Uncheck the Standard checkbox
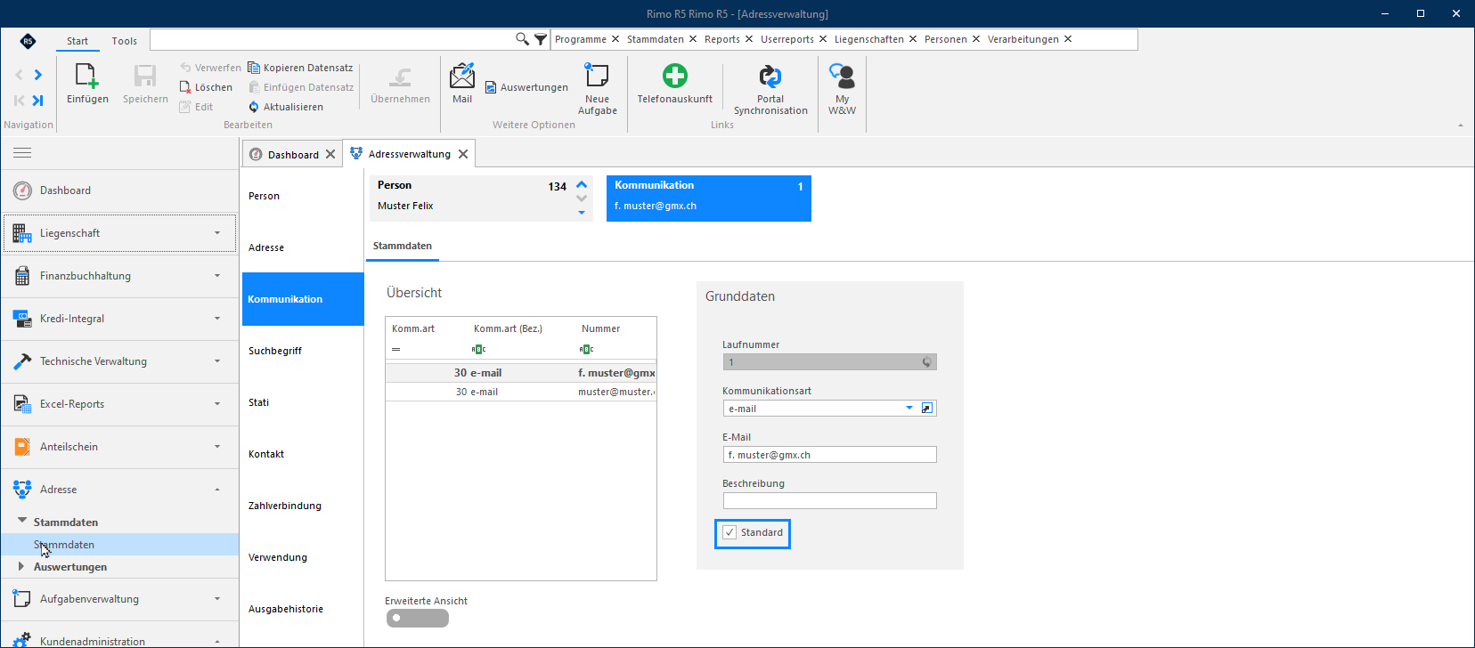Image resolution: width=1475 pixels, height=648 pixels. (729, 532)
